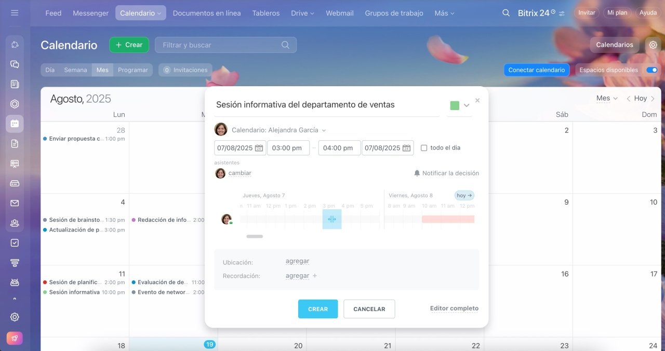Open the Tableros tab
The height and width of the screenshot is (351, 665).
click(266, 13)
